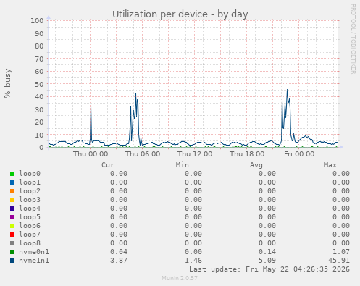
Task: Click the Munin 2.0.57 version footer
Action: click(x=180, y=278)
